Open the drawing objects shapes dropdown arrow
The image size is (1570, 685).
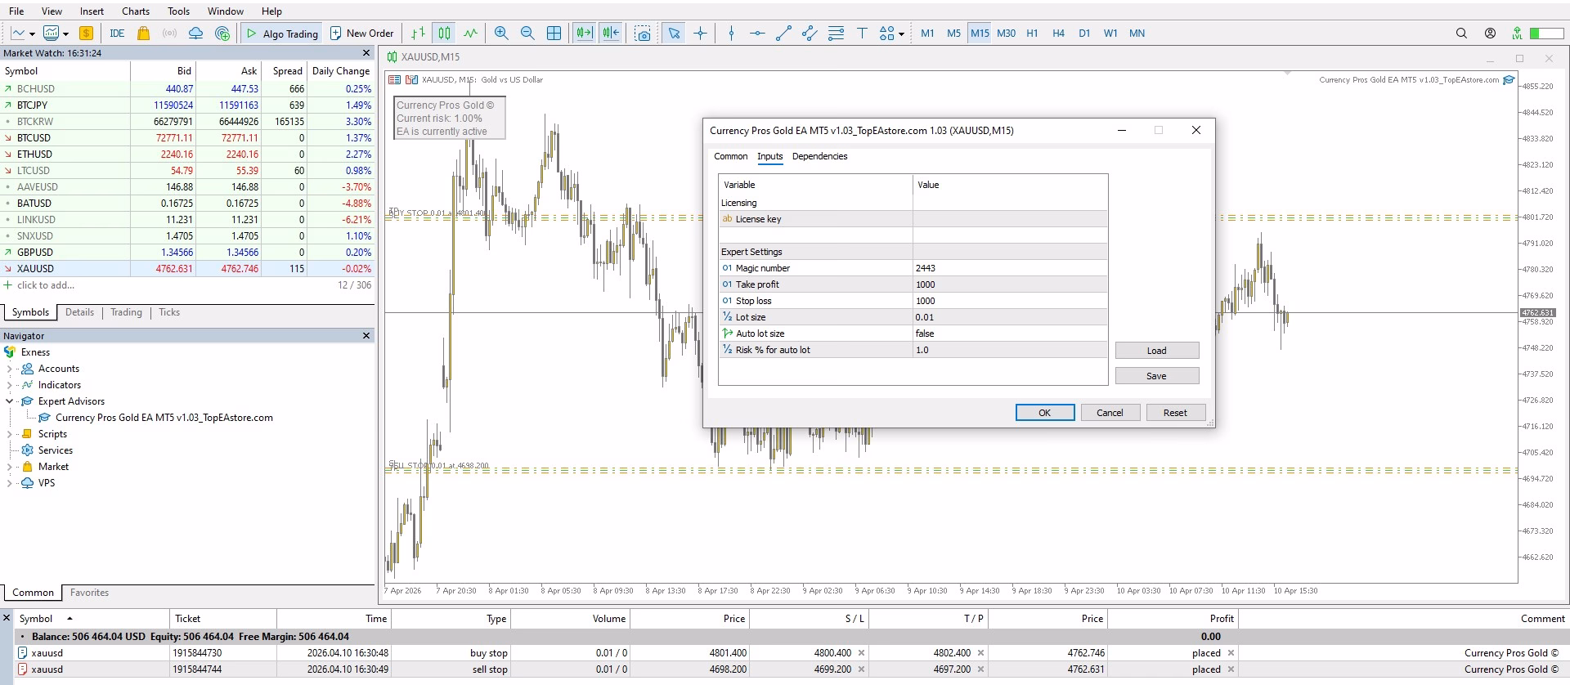click(x=901, y=34)
